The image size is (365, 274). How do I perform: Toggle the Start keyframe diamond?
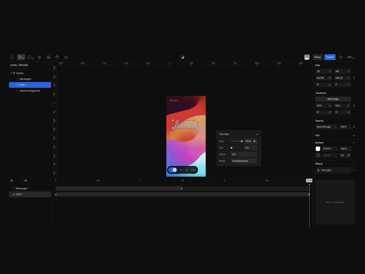255,141
